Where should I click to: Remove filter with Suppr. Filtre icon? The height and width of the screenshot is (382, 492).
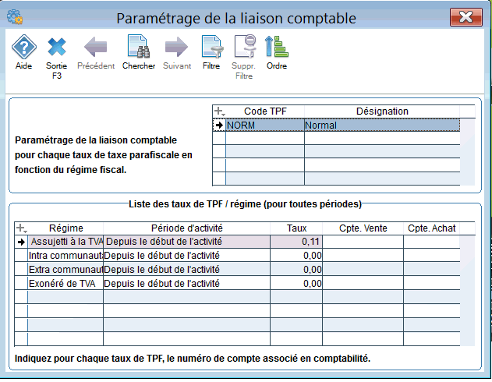click(x=245, y=47)
